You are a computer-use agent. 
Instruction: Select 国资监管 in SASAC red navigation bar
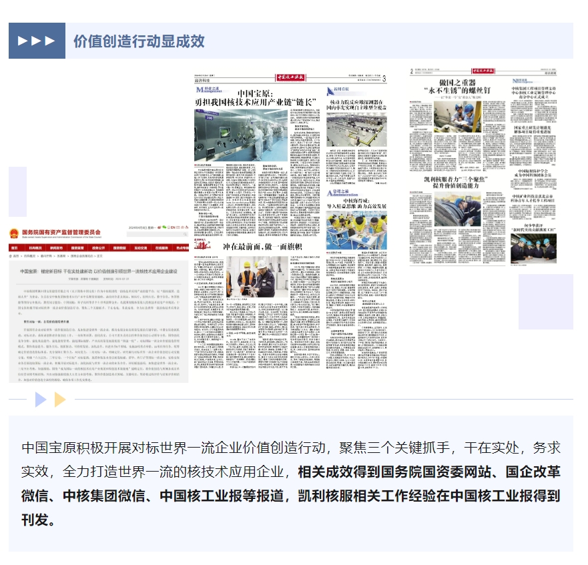(x=77, y=248)
